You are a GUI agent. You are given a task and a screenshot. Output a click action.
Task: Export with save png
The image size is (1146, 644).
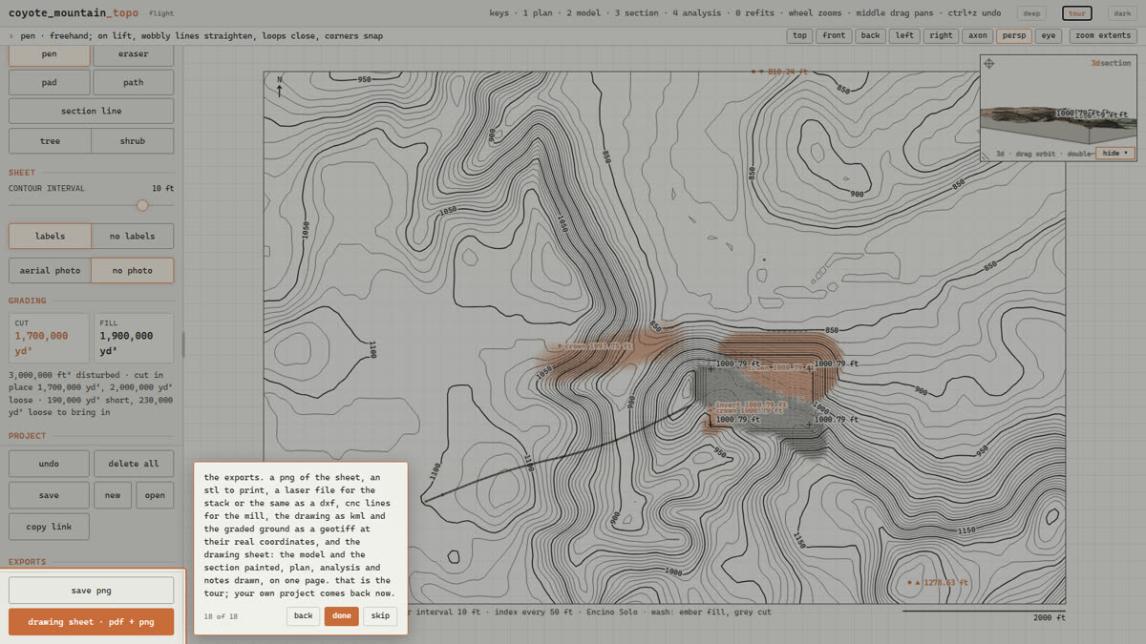pos(91,590)
